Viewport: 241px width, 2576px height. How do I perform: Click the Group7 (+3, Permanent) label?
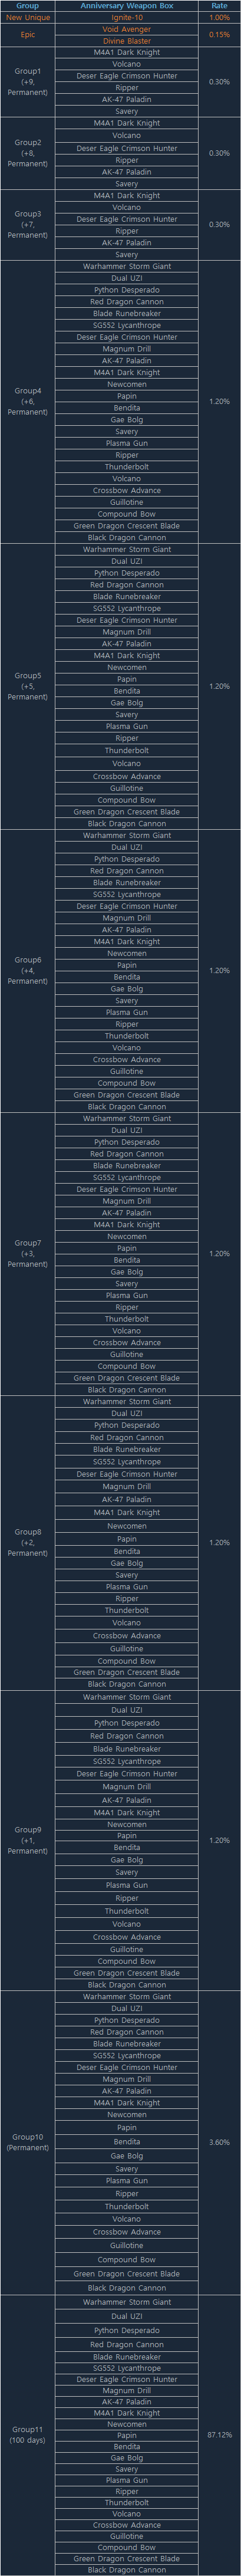pyautogui.click(x=27, y=1253)
